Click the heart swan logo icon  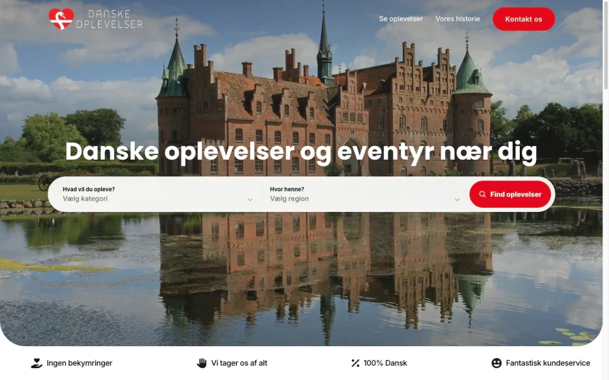pyautogui.click(x=61, y=19)
